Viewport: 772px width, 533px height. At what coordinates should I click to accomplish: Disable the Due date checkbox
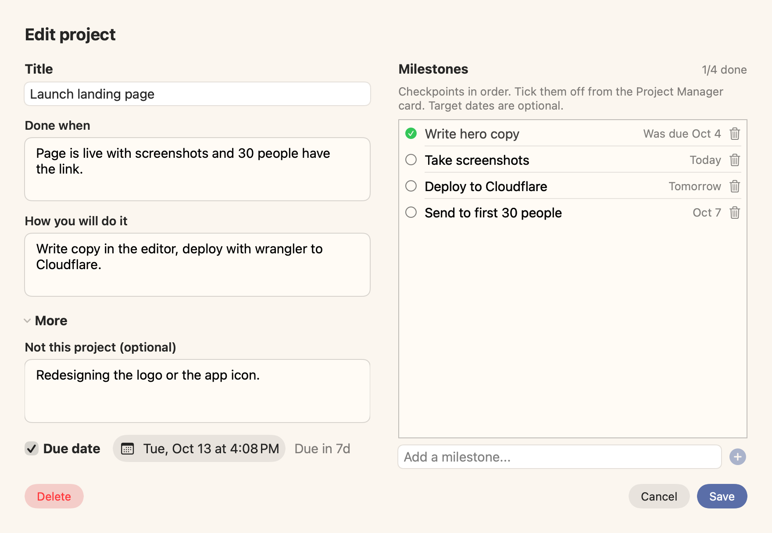[32, 449]
